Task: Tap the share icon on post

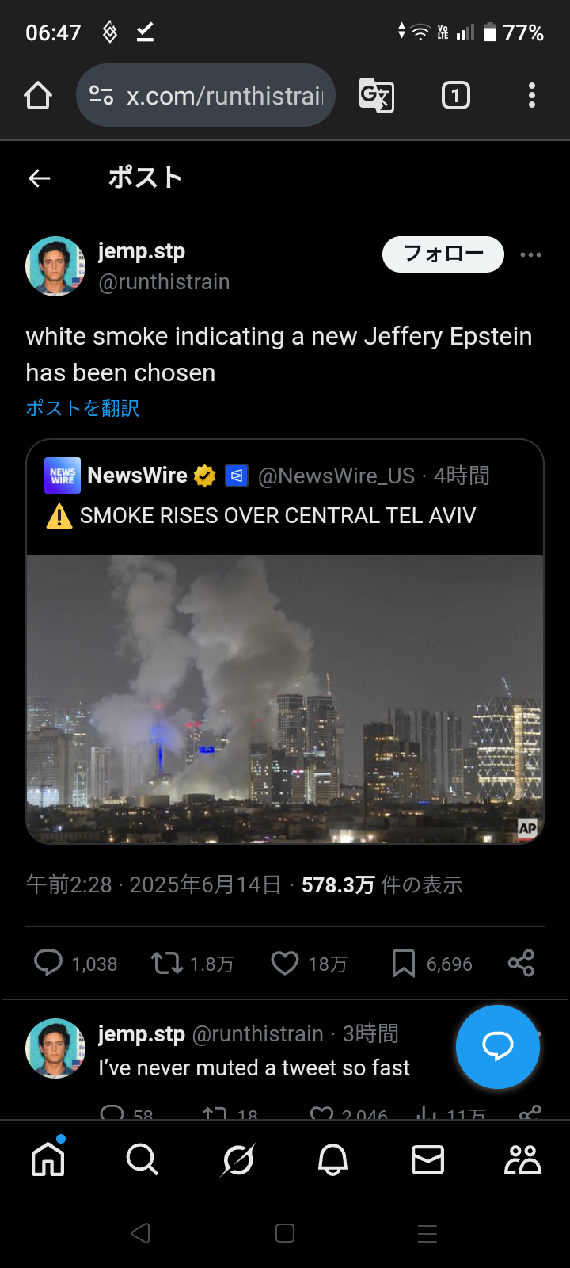Action: click(521, 963)
